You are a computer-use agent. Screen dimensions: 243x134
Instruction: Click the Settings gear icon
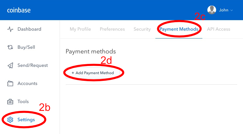pyautogui.click(x=10, y=120)
